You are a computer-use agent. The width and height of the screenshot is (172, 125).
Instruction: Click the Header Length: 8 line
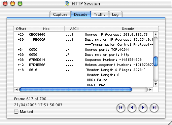[x=103, y=75]
